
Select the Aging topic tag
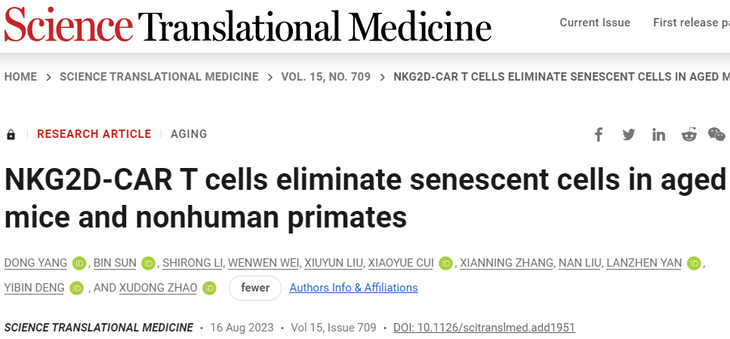click(189, 134)
